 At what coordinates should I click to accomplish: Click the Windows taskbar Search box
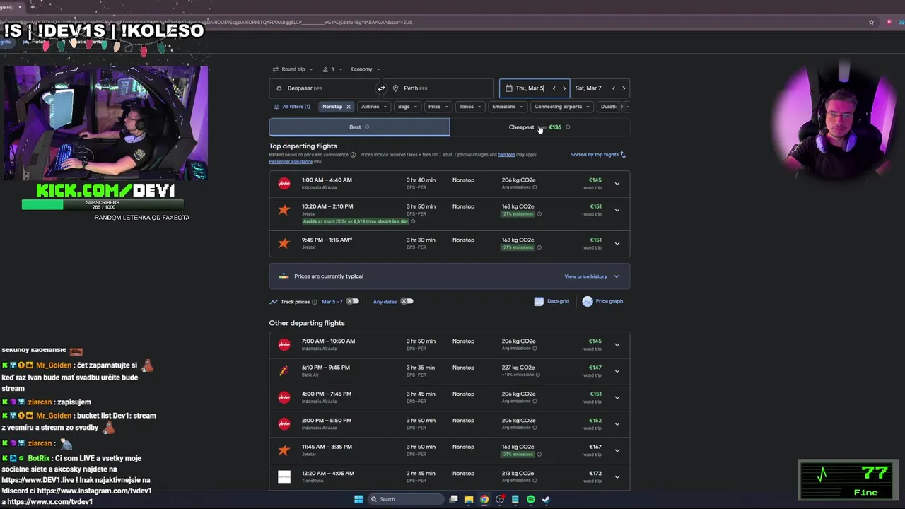[406, 499]
